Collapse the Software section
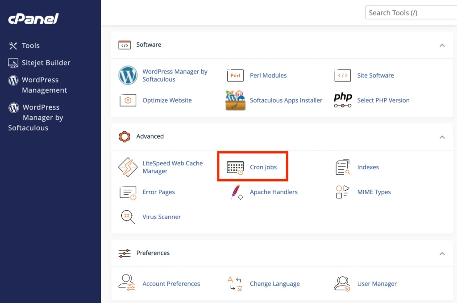457x303 pixels. (442, 45)
